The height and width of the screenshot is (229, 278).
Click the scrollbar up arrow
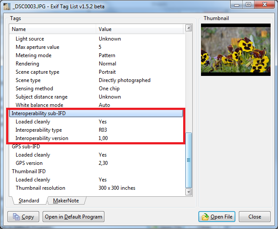pyautogui.click(x=188, y=28)
